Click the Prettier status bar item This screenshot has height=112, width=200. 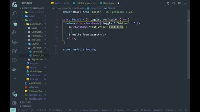tap(171, 110)
